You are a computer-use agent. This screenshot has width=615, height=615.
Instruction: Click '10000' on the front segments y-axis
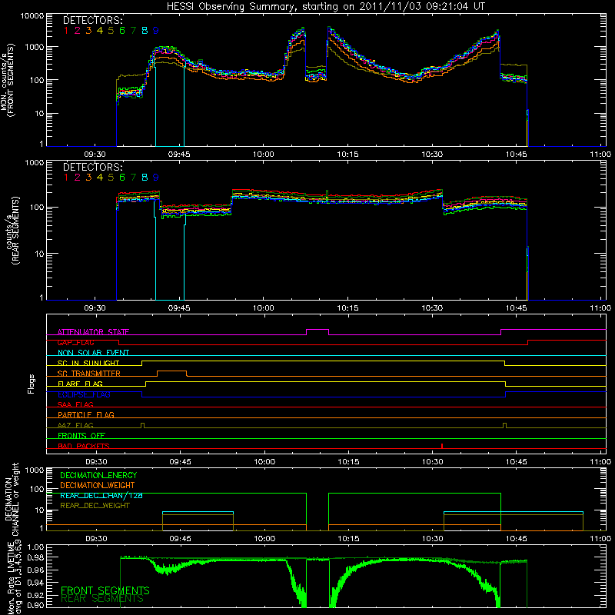coord(32,16)
